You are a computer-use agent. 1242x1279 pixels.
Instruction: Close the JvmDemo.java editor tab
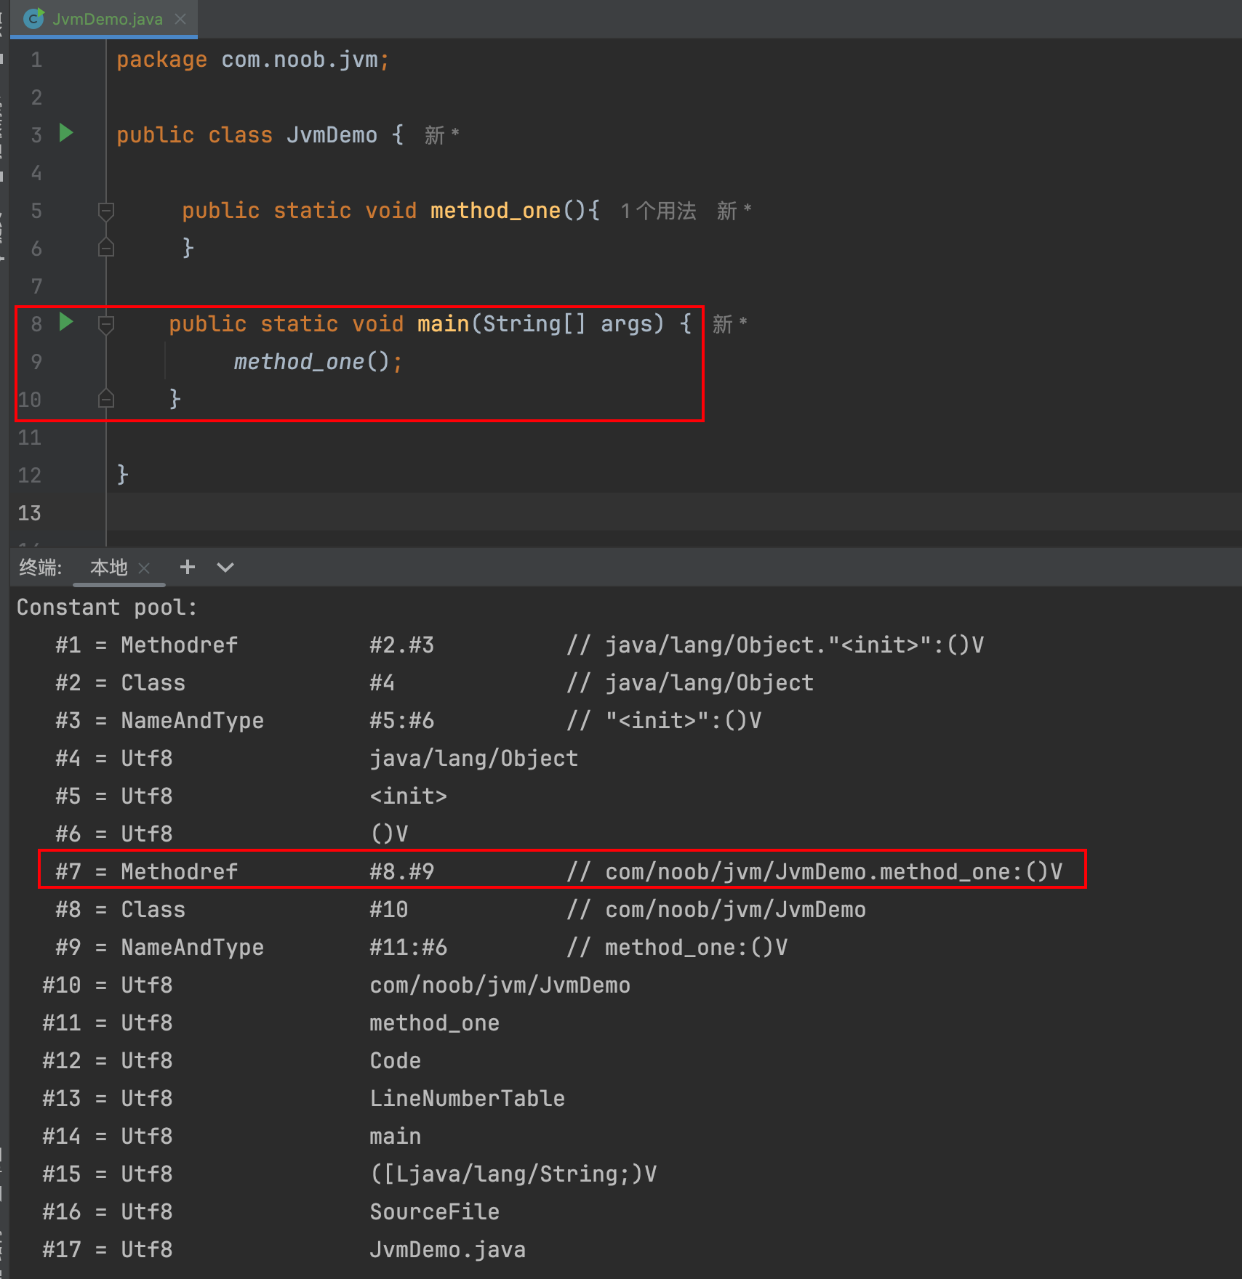180,20
